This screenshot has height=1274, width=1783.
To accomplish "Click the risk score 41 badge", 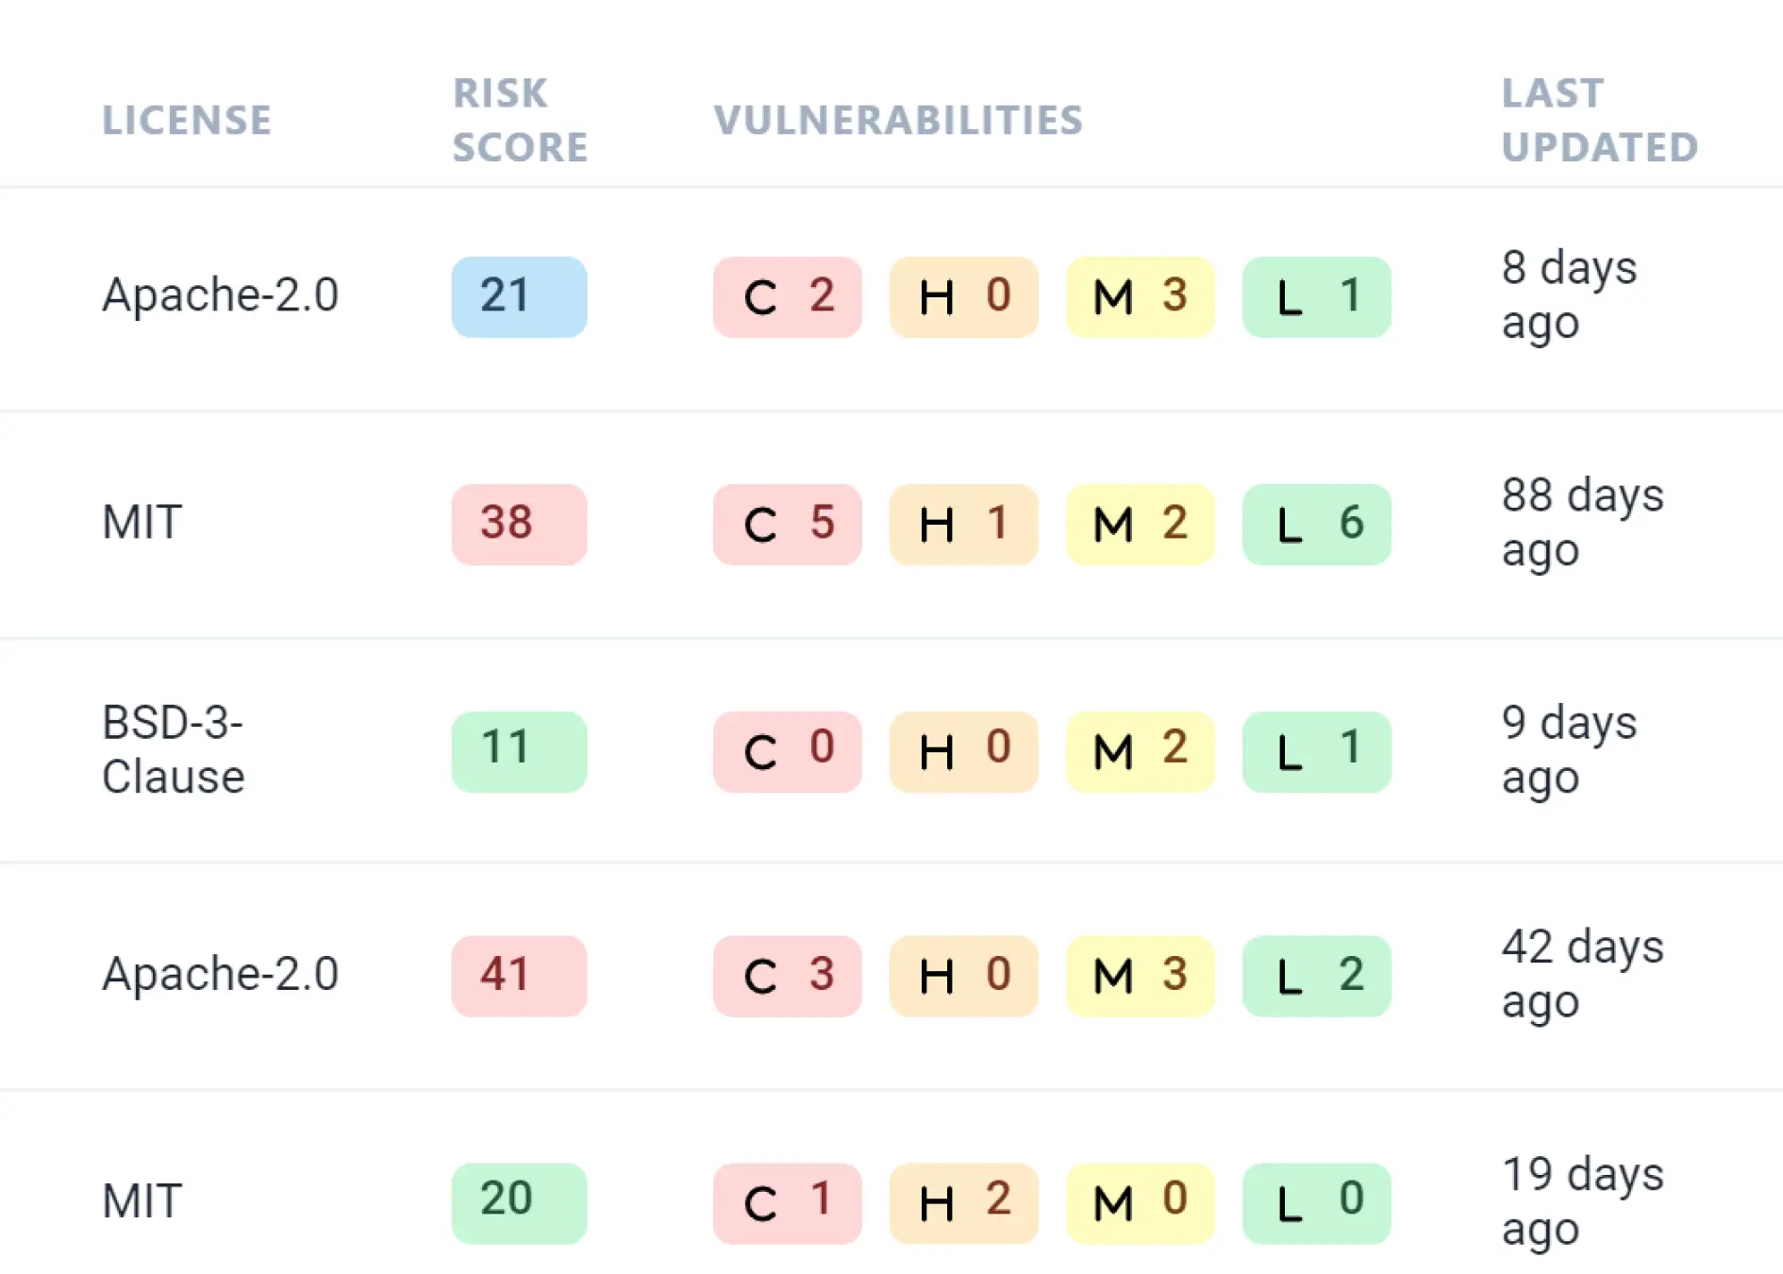I will (x=519, y=977).
